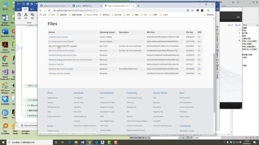259x145 pixels.
Task: Click the dark extension icon left of the red one
Action: (x=198, y=10)
